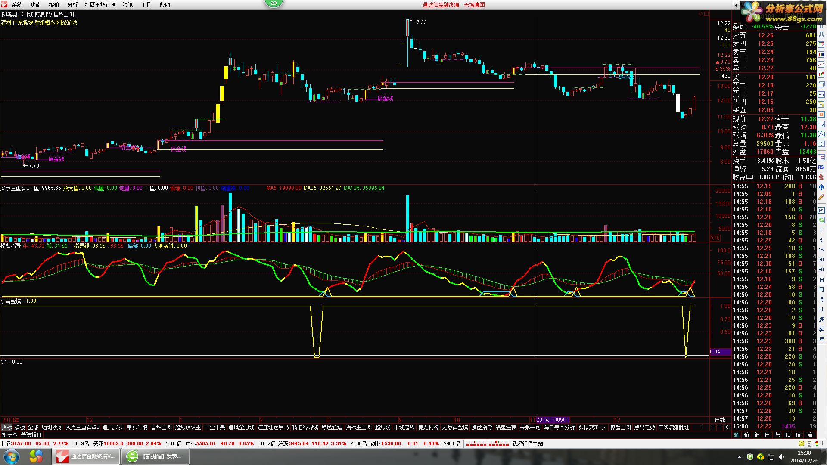Open the formula manager fx icon
Screen dimensions: 827x465
pos(821,134)
